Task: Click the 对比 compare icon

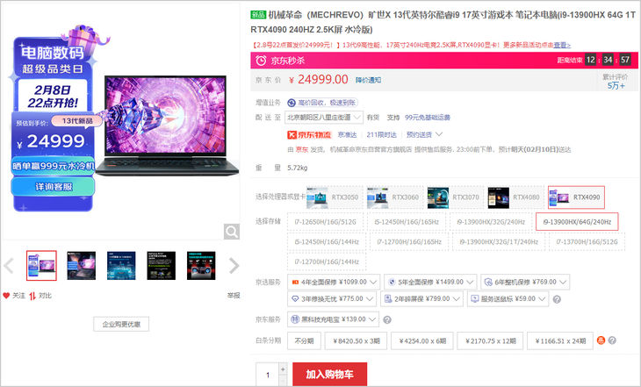Action: 32,296
